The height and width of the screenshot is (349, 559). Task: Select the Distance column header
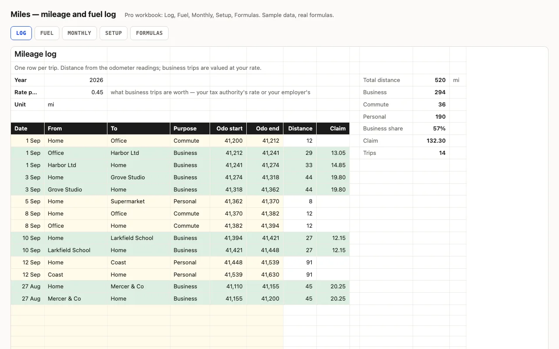coord(300,129)
